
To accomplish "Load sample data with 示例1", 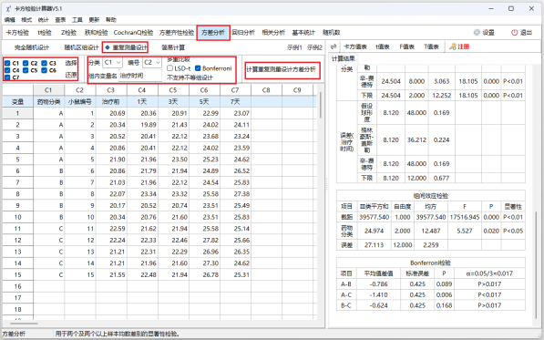I will [x=294, y=47].
